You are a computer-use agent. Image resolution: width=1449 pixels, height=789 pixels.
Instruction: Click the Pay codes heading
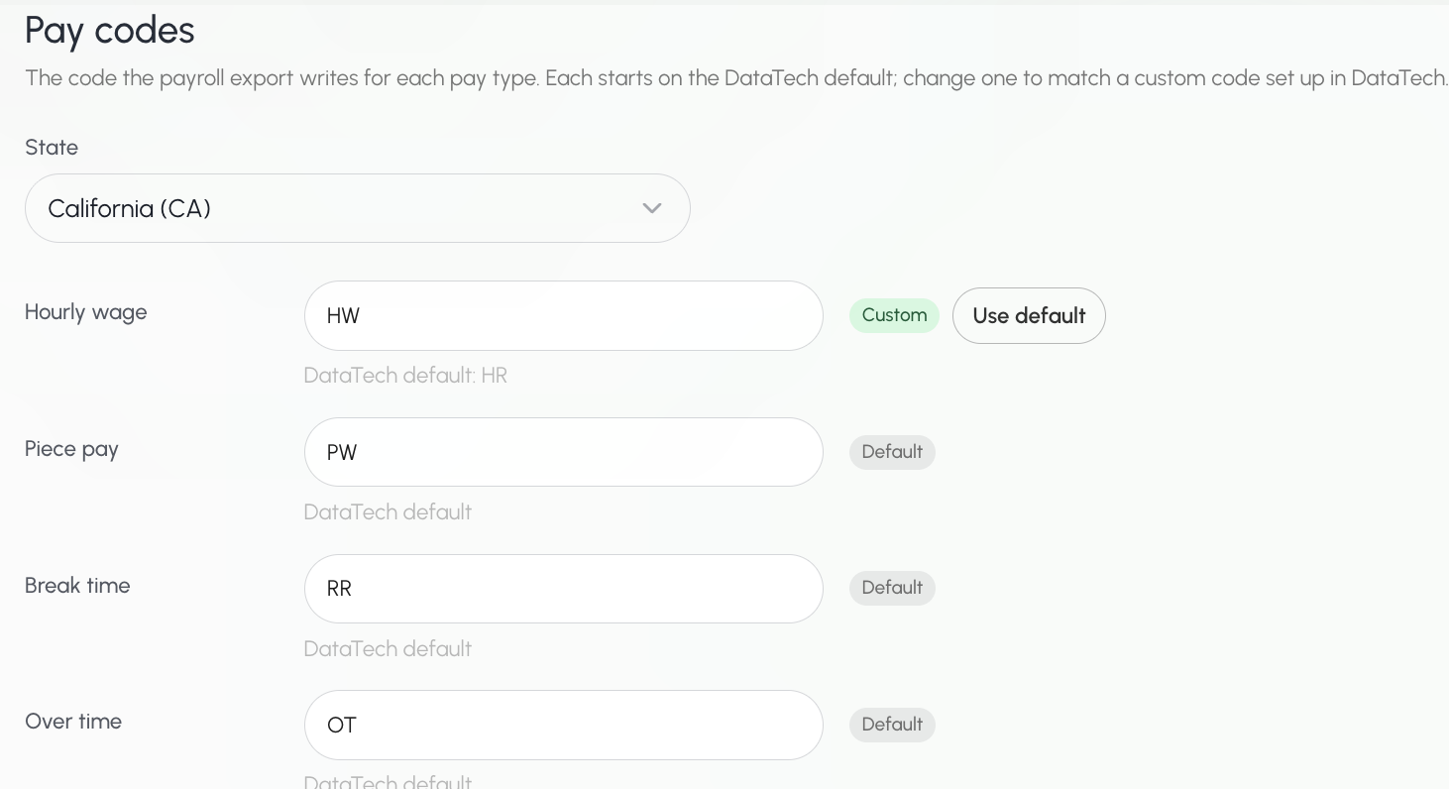click(110, 31)
